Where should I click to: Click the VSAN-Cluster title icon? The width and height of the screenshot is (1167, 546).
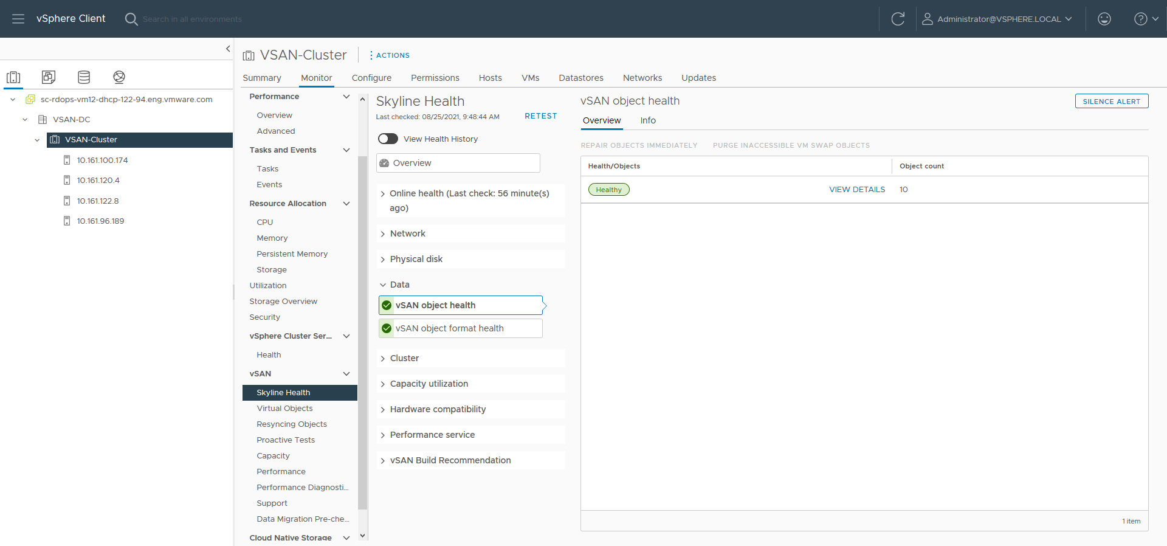(x=249, y=55)
